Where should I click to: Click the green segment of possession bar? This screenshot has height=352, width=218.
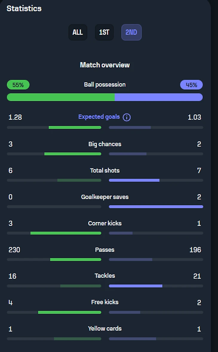(x=61, y=97)
